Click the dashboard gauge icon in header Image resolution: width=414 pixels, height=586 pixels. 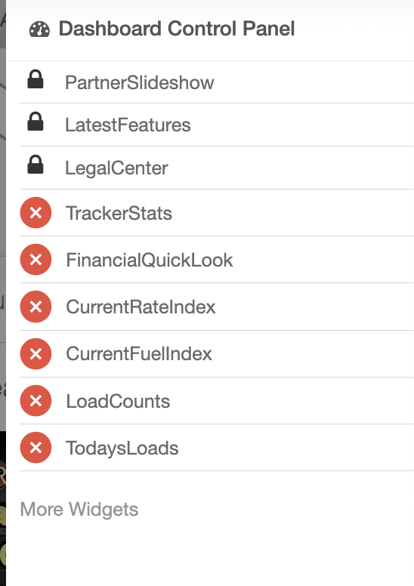tap(39, 29)
